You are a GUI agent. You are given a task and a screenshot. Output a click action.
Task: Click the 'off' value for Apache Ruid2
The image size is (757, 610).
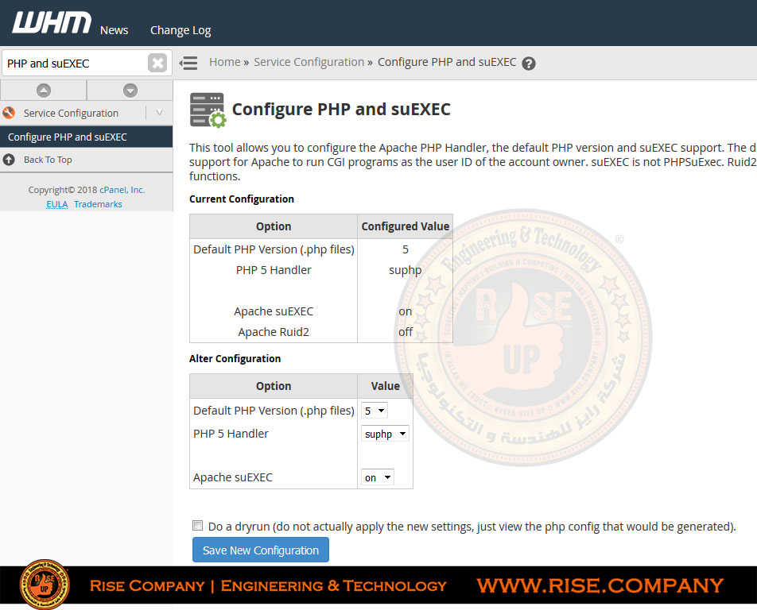405,332
